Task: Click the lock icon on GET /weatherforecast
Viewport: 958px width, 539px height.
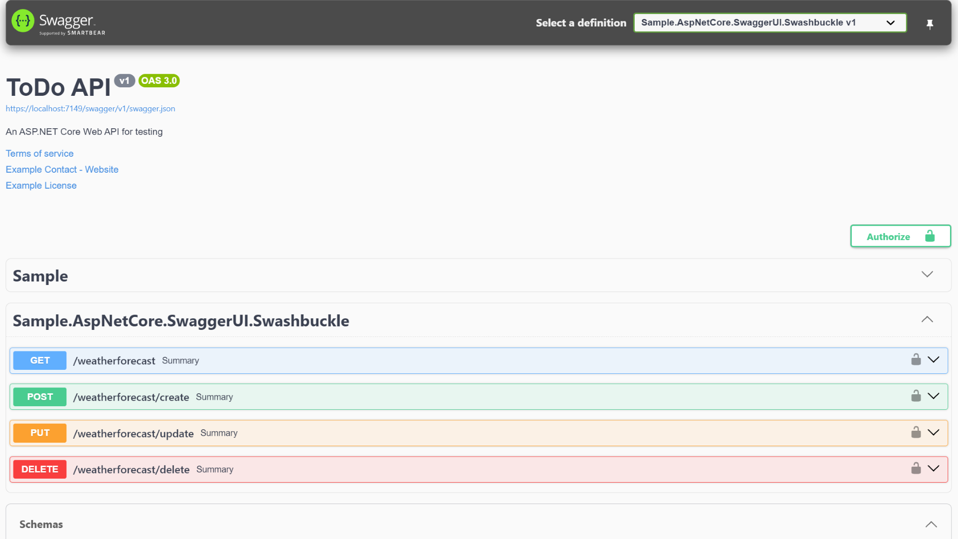Action: click(x=916, y=360)
